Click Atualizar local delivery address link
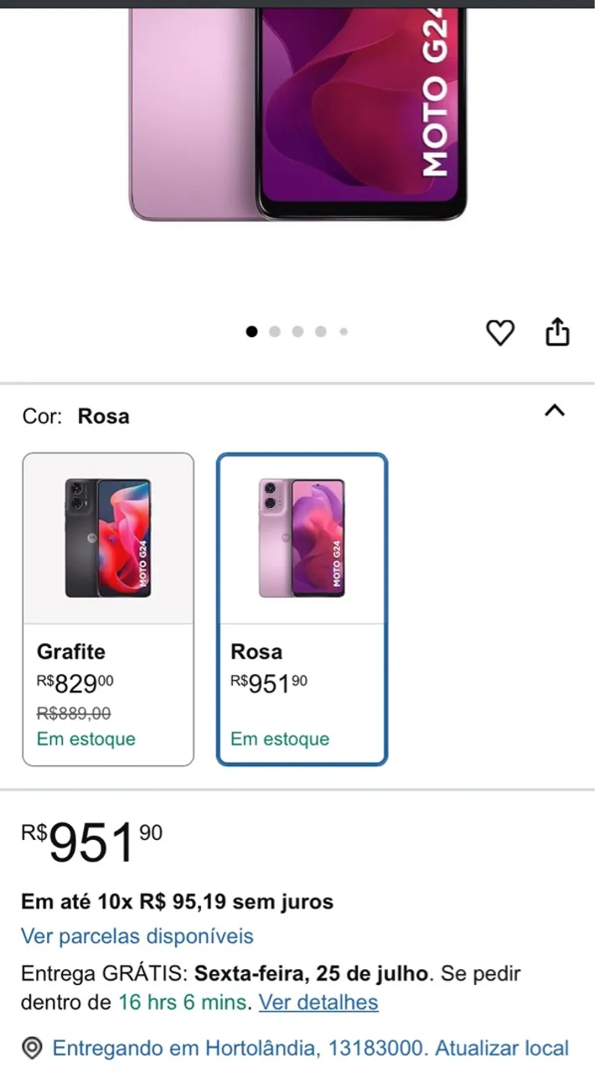The width and height of the screenshot is (595, 1073). (501, 1048)
